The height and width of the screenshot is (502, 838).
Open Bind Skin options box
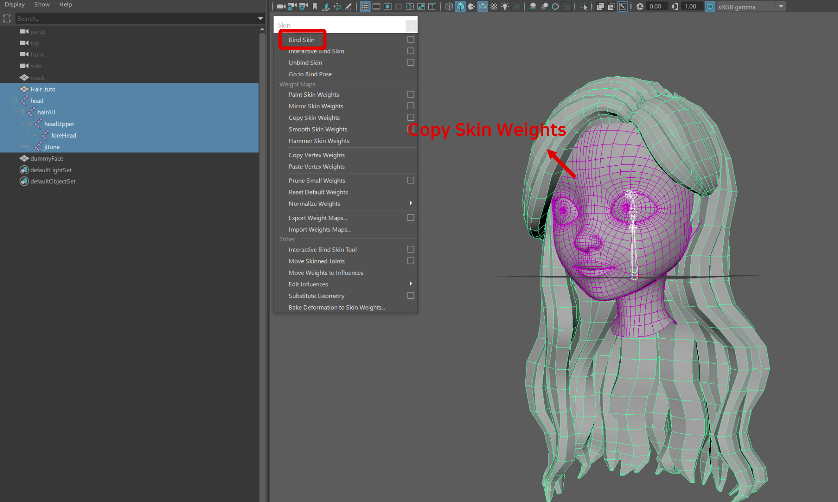tap(411, 40)
